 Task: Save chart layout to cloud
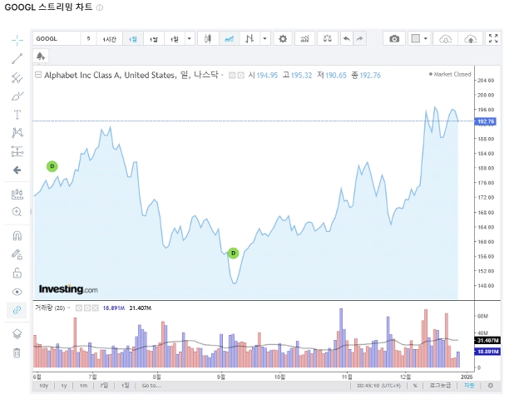(470, 39)
